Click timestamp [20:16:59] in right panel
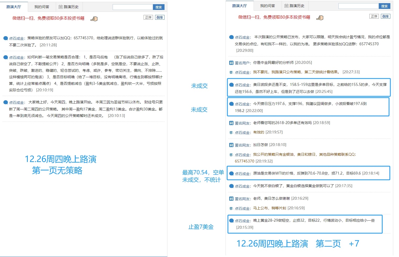This screenshot has height=257, width=399. (x=296, y=208)
